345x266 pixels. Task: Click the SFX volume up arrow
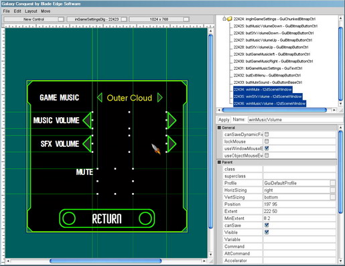click(171, 143)
